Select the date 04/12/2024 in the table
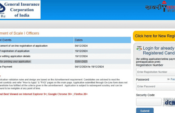175x113 pixels. click(x=81, y=46)
